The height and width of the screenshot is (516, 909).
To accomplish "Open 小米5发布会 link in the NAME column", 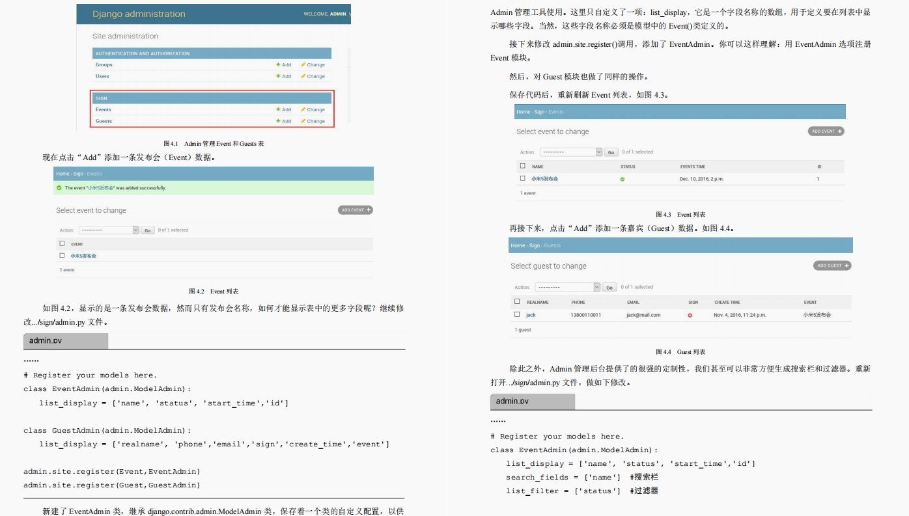I will pos(544,179).
